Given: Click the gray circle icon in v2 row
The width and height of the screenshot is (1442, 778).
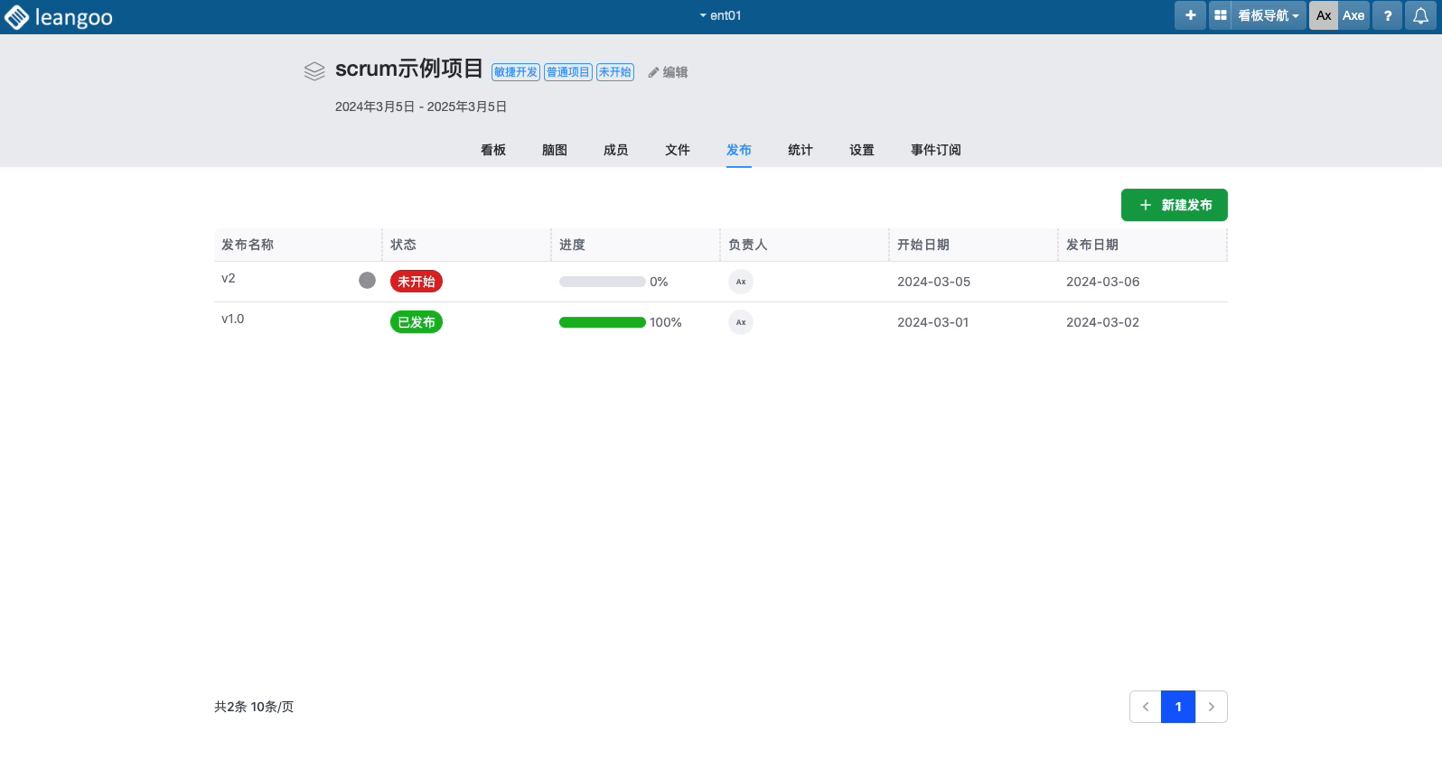Looking at the screenshot, I should point(367,280).
